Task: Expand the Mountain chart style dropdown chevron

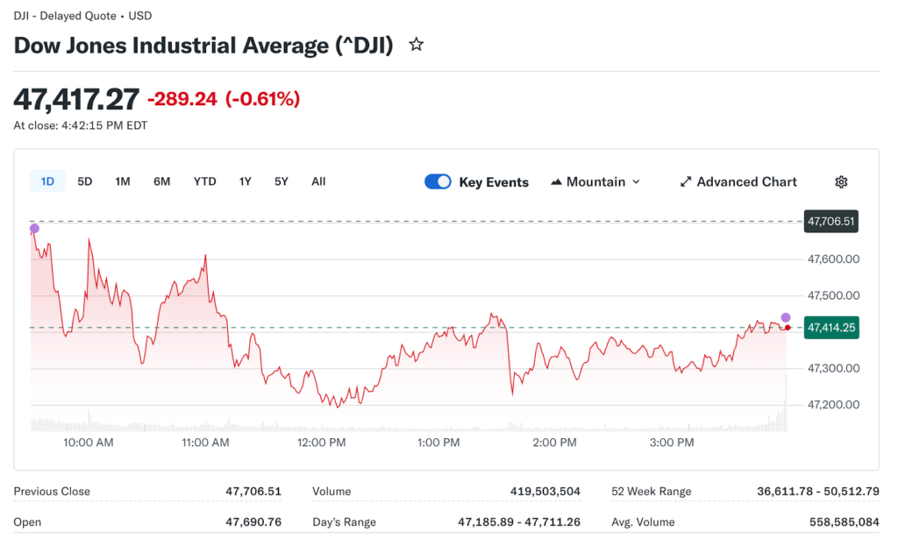Action: 636,182
